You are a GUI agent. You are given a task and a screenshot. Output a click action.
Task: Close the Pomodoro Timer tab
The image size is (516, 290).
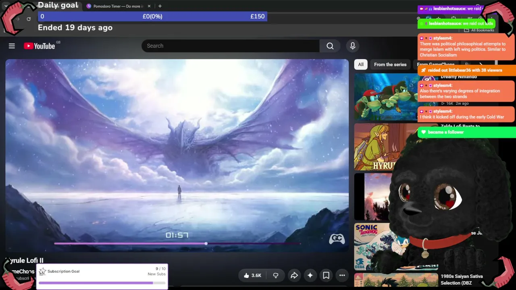pyautogui.click(x=149, y=6)
